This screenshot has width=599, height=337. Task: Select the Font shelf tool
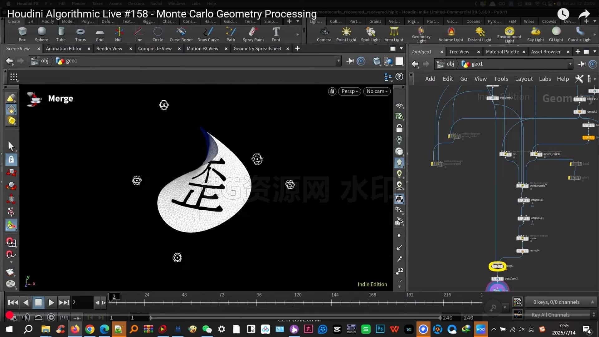[276, 34]
